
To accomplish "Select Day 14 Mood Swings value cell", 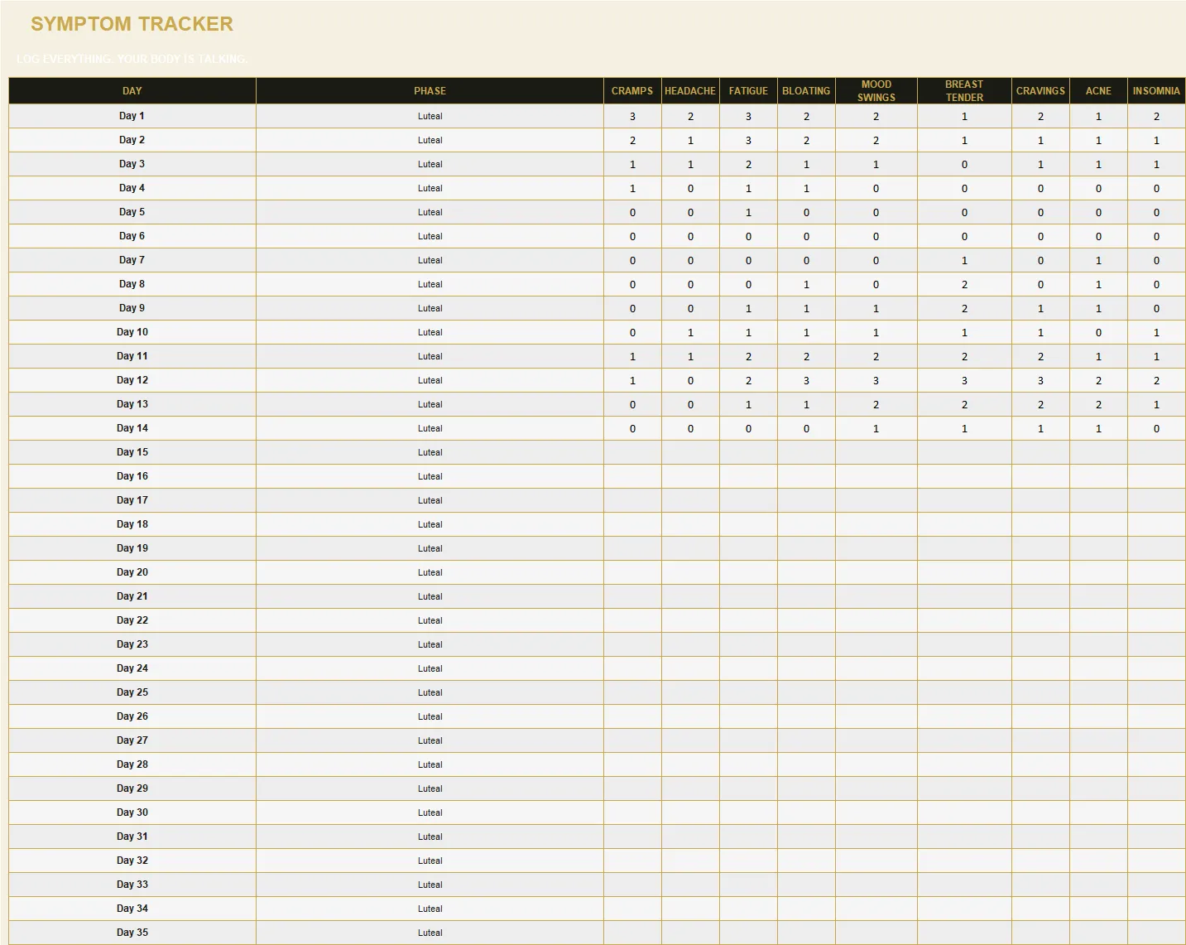I will 876,428.
